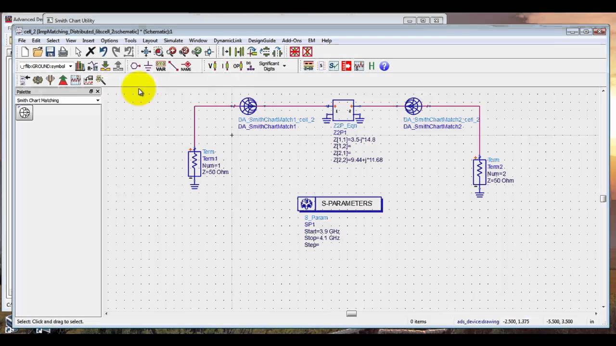Click the OP operating point icon
616x346 pixels.
238,66
